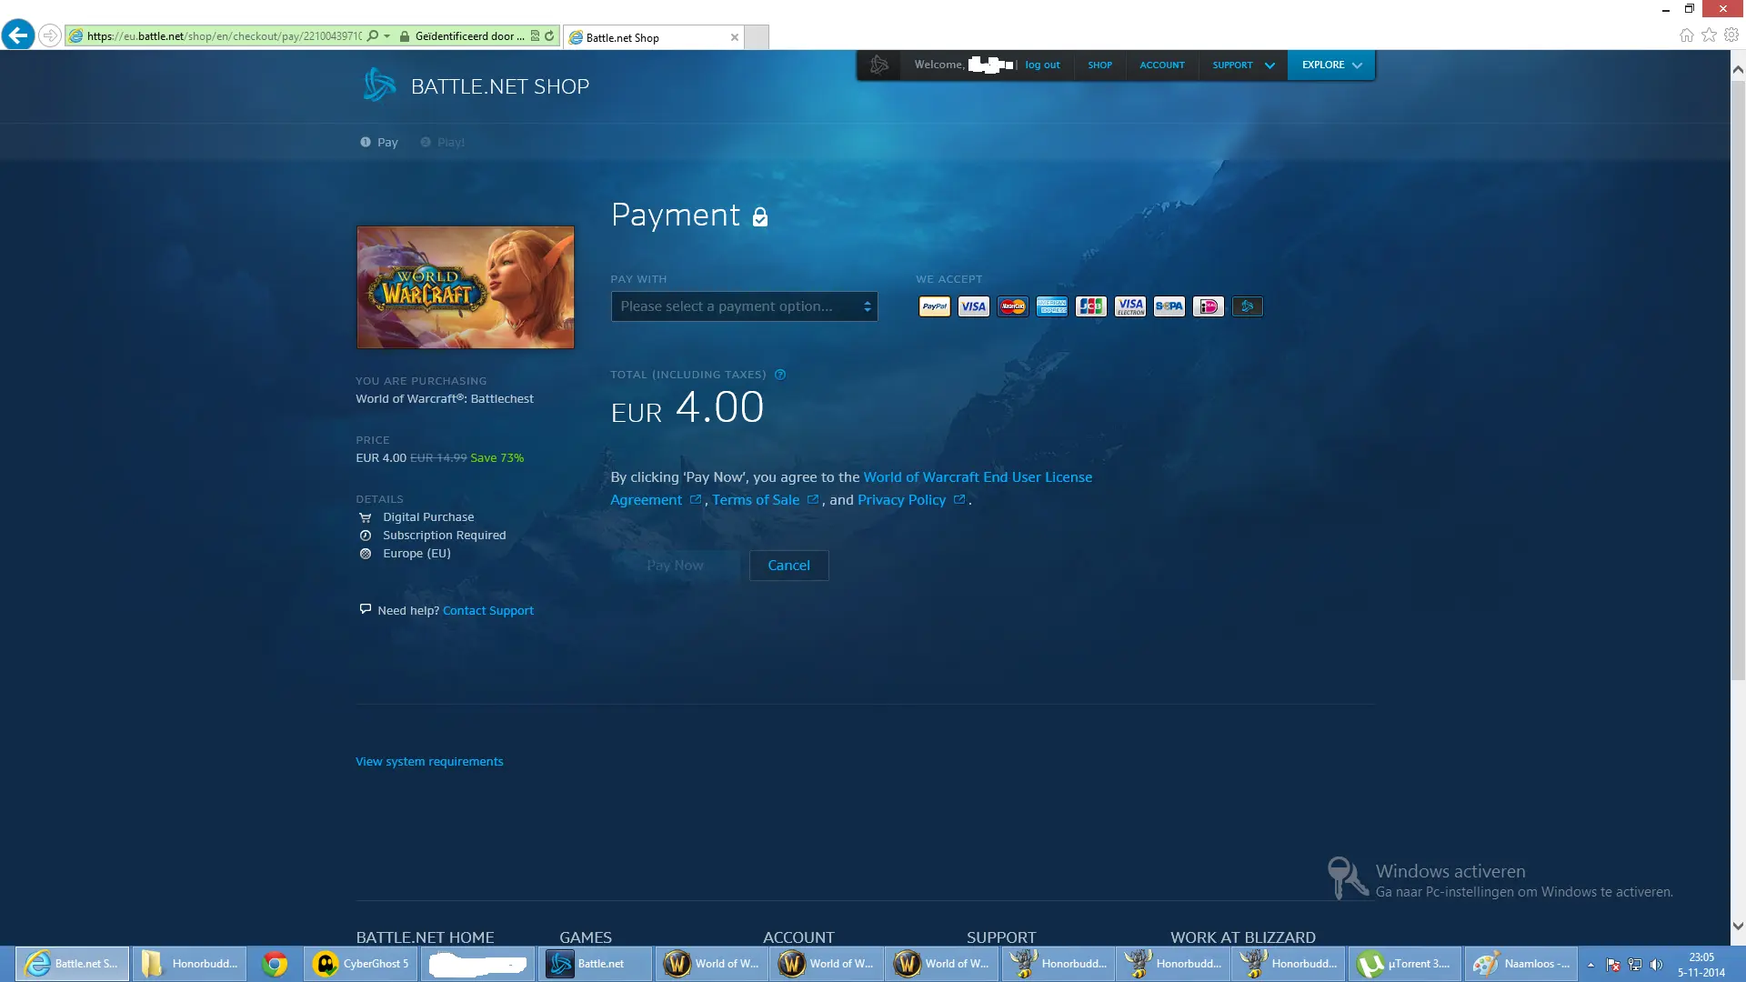Click the external-link icon after Privacy Policy

(x=958, y=499)
